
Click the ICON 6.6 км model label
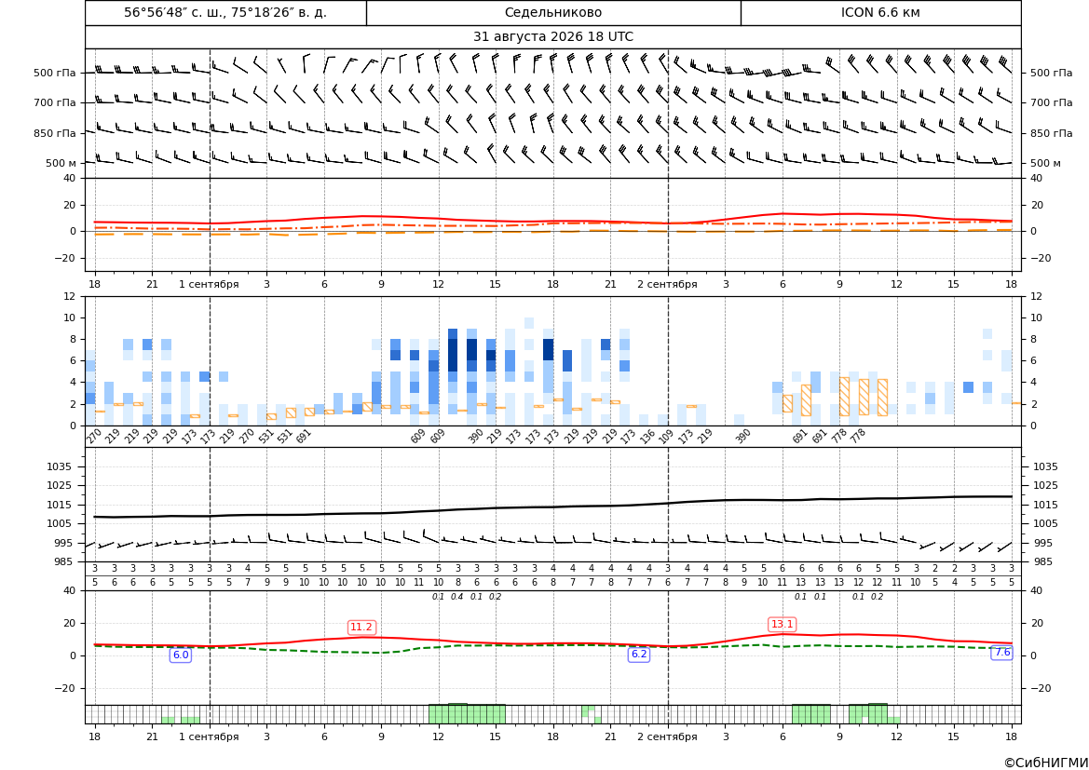click(880, 12)
